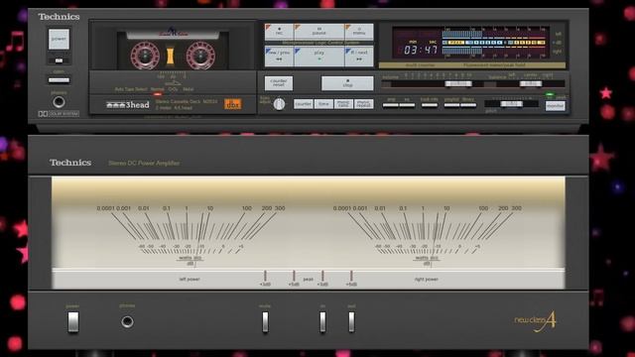Click the deck's phones headphone jack
Screen dimensions: 635x357
[60, 102]
